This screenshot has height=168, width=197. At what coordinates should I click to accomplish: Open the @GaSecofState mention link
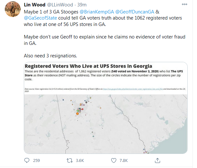click(x=41, y=19)
